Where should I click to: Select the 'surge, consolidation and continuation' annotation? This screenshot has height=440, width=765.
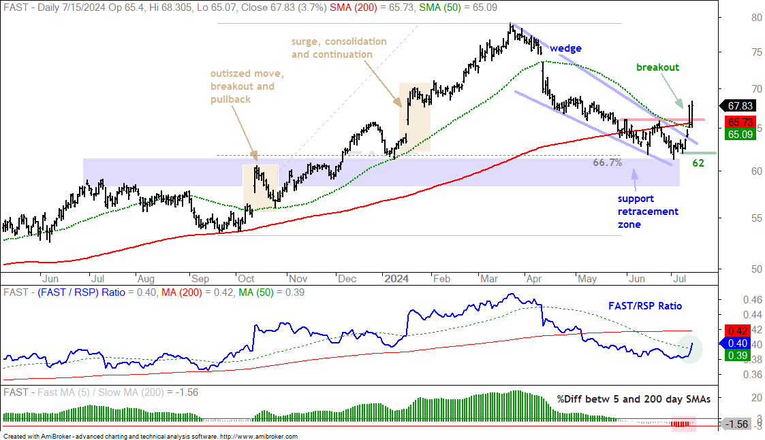(339, 48)
